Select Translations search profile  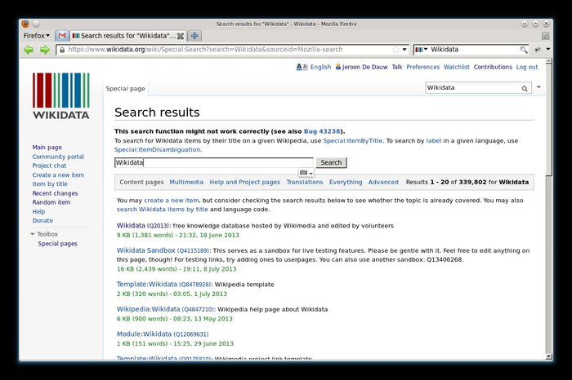pos(305,182)
